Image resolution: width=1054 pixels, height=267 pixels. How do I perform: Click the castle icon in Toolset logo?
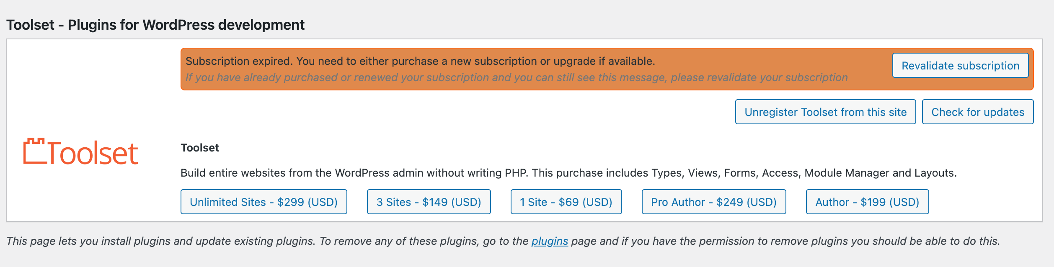coord(34,151)
